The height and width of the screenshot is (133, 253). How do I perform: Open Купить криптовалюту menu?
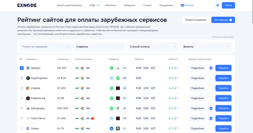coord(70,5)
